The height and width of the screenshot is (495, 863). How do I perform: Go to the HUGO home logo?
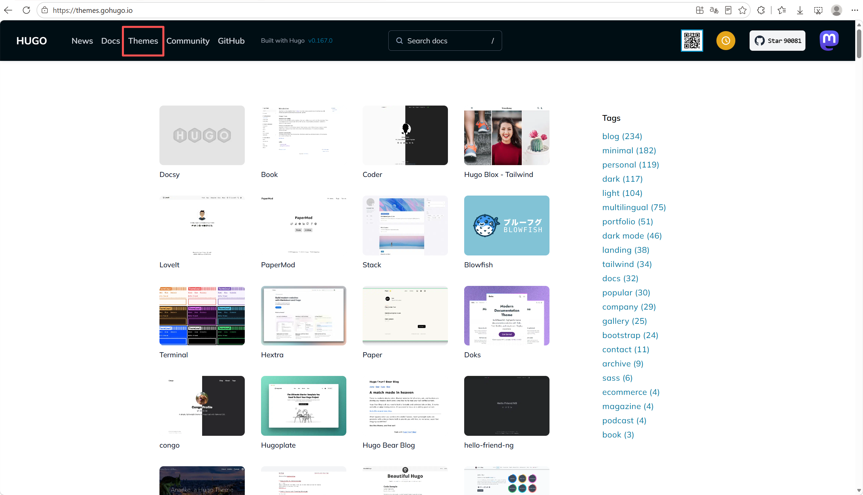coord(31,41)
